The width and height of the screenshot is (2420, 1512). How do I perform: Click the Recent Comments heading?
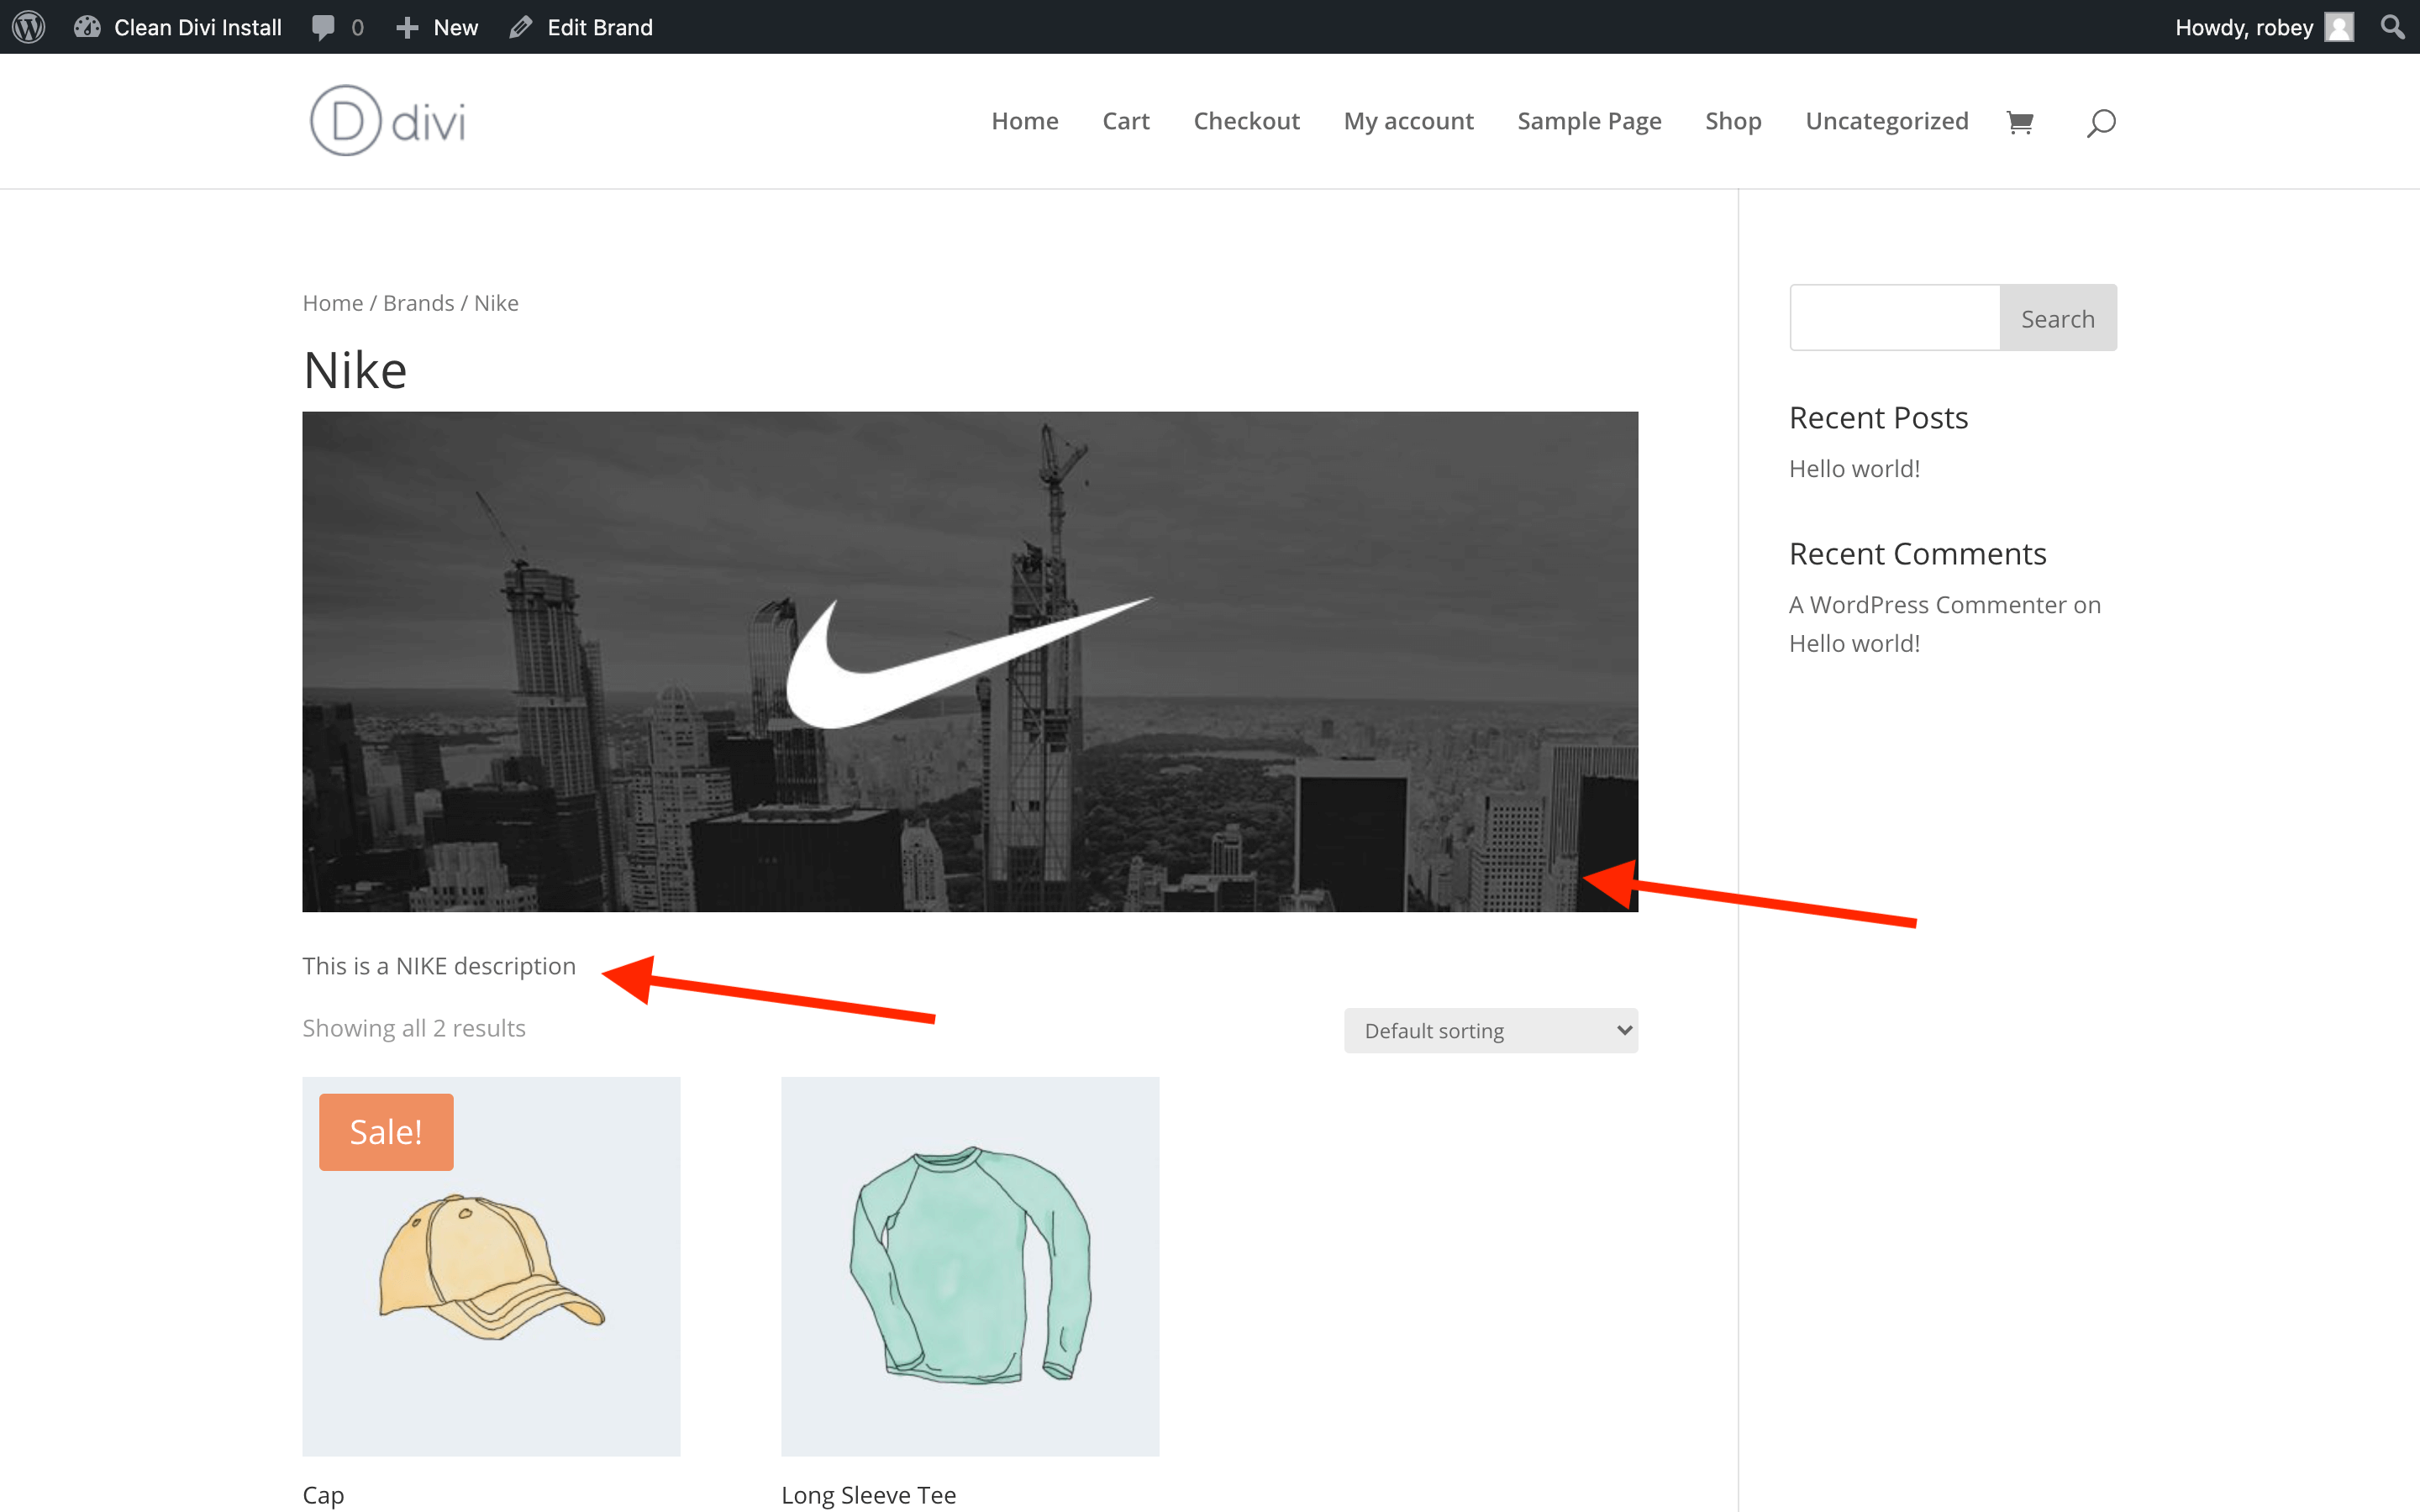point(1917,554)
